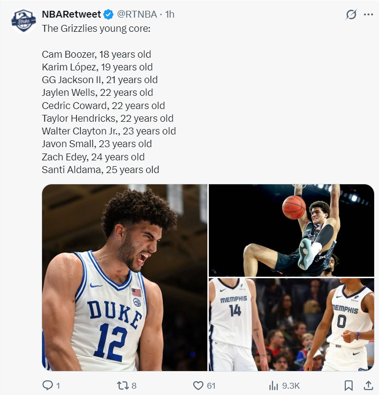Open the Duke number 12 photo
379x395 pixels.
pyautogui.click(x=125, y=277)
